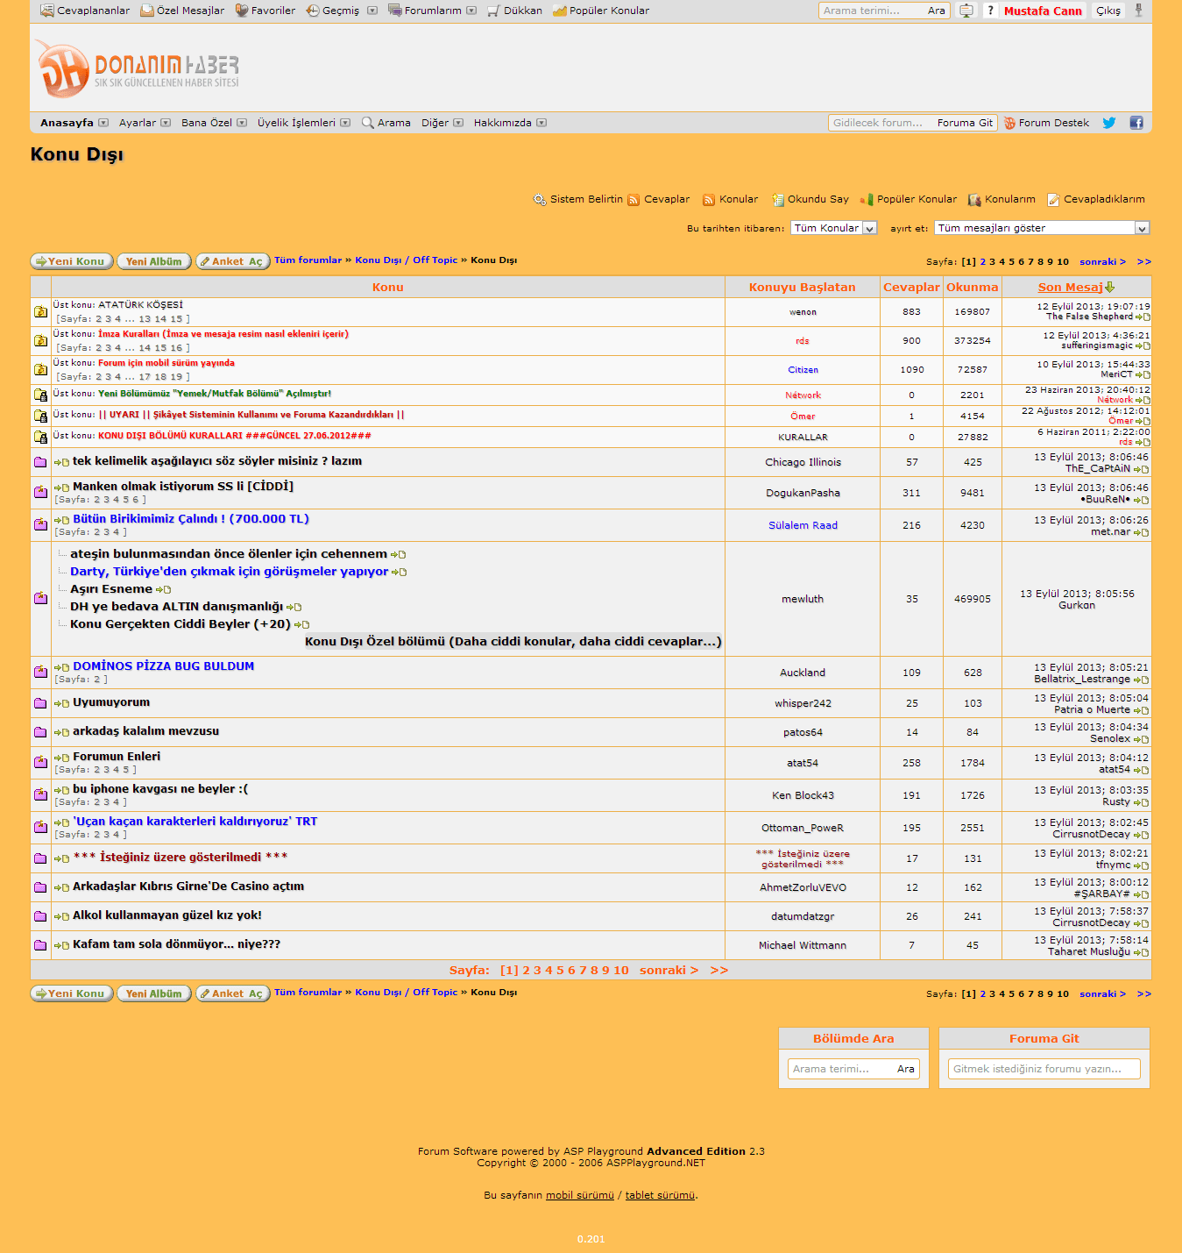Open the Favoriler icon in top bar
The image size is (1182, 1253).
click(242, 11)
